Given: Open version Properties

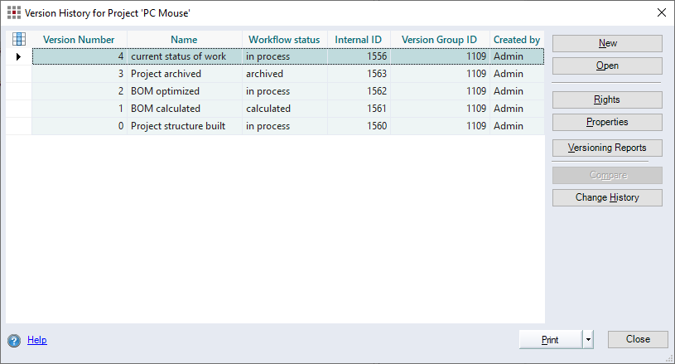Looking at the screenshot, I should click(x=607, y=122).
